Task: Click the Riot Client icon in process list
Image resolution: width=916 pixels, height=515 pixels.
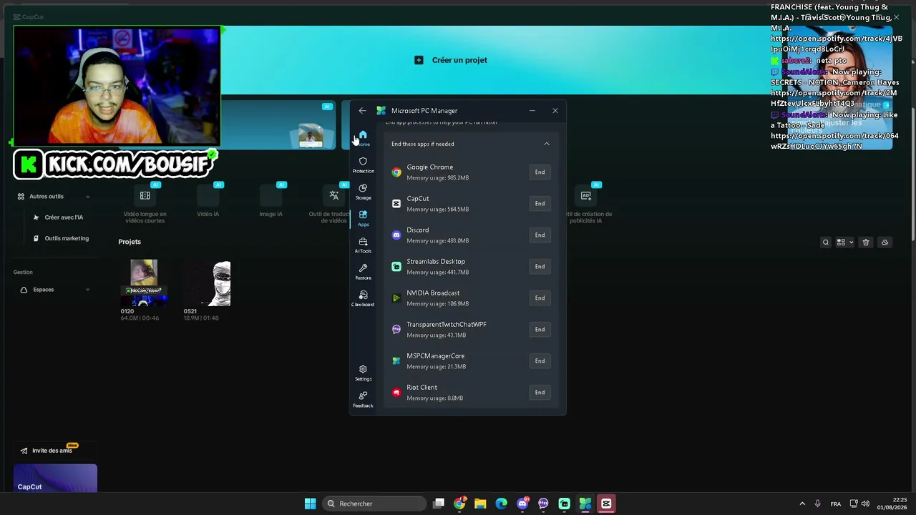Action: coord(396,393)
